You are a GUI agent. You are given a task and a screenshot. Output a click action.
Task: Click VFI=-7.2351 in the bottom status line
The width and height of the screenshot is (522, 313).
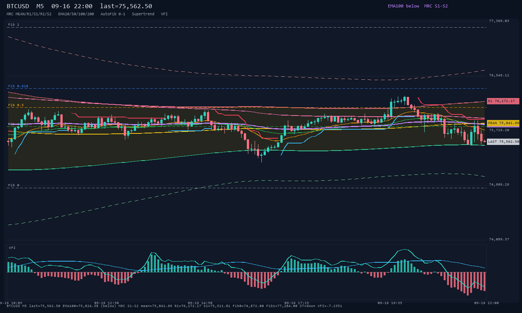click(x=330, y=306)
